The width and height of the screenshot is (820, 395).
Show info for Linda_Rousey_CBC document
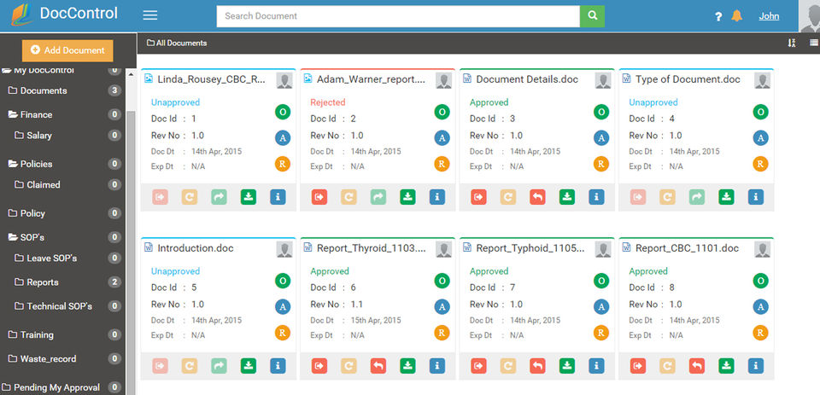278,197
